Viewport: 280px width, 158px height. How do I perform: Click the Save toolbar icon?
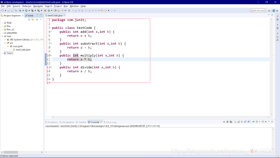(9, 11)
